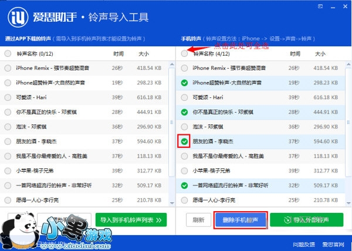Check 可爱颂 - Hari in left list

pos(8,97)
